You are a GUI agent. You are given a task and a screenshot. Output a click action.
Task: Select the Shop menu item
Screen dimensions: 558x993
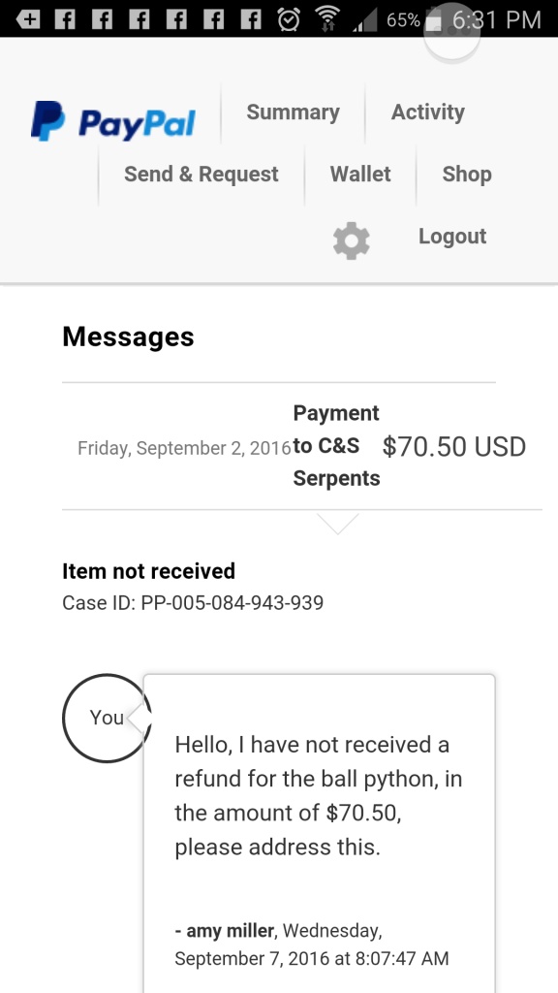point(467,175)
